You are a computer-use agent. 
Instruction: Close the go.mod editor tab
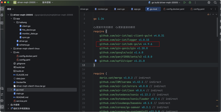point(159,9)
